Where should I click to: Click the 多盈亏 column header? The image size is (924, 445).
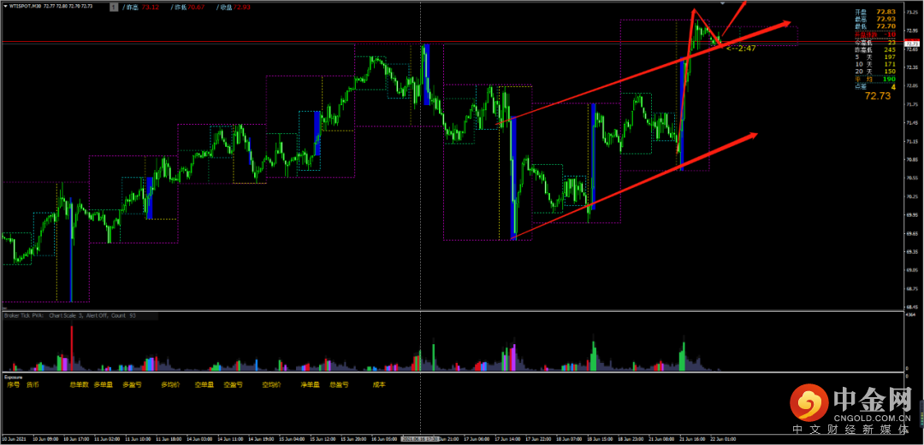click(133, 384)
